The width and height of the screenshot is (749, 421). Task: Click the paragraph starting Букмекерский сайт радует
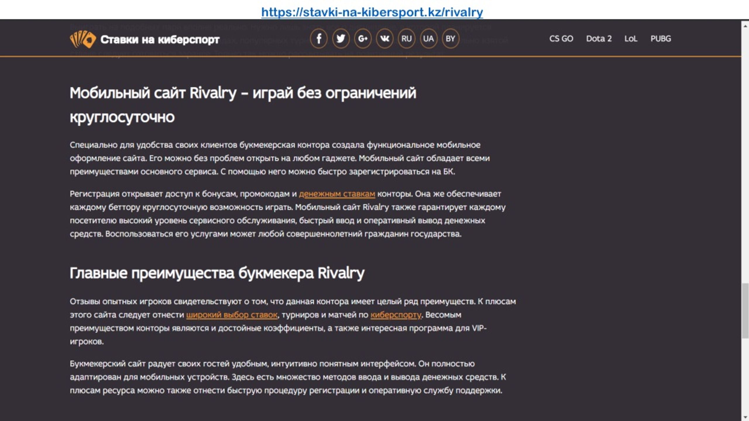click(288, 377)
